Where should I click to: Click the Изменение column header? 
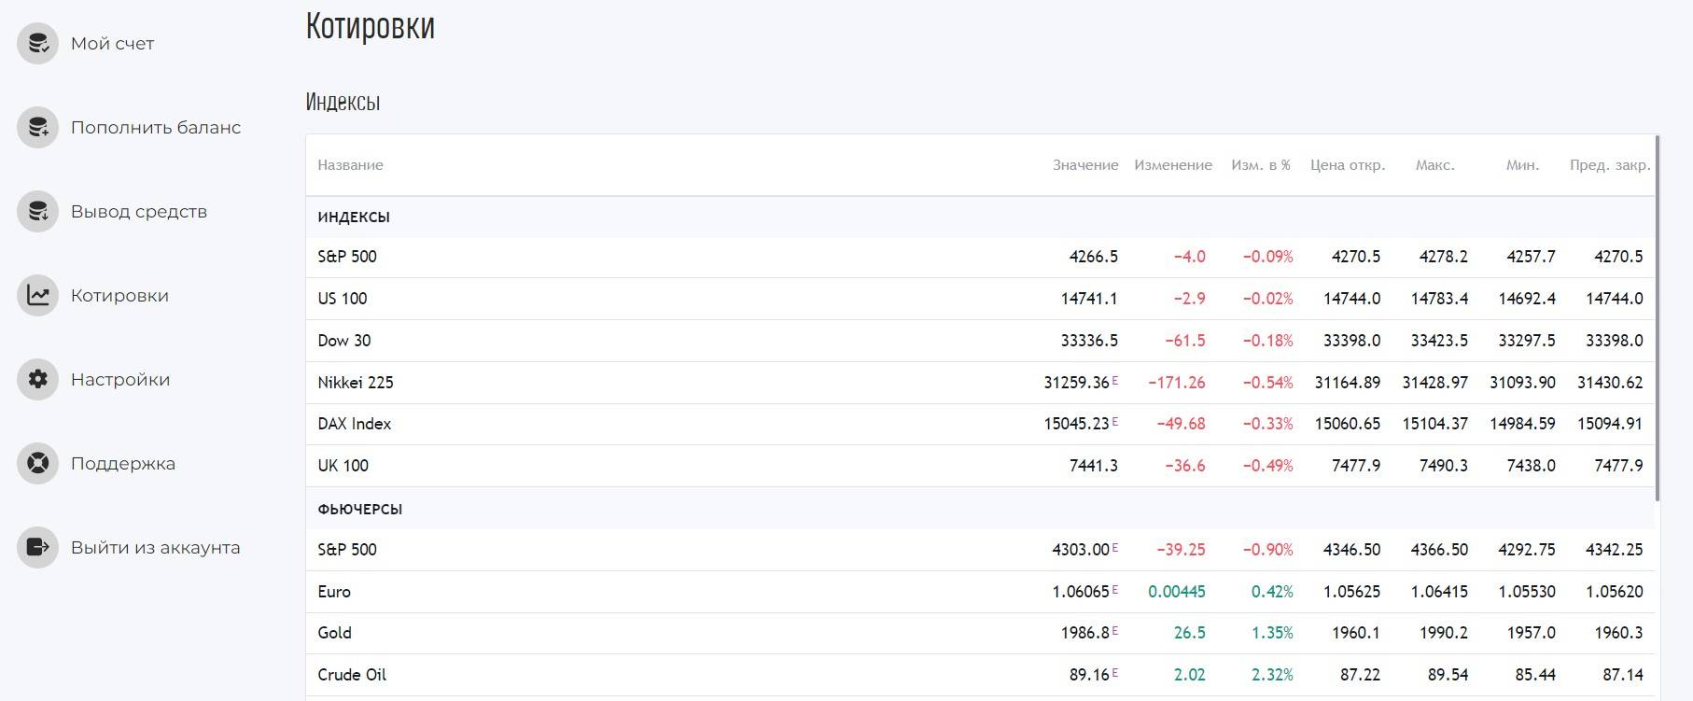(x=1173, y=165)
